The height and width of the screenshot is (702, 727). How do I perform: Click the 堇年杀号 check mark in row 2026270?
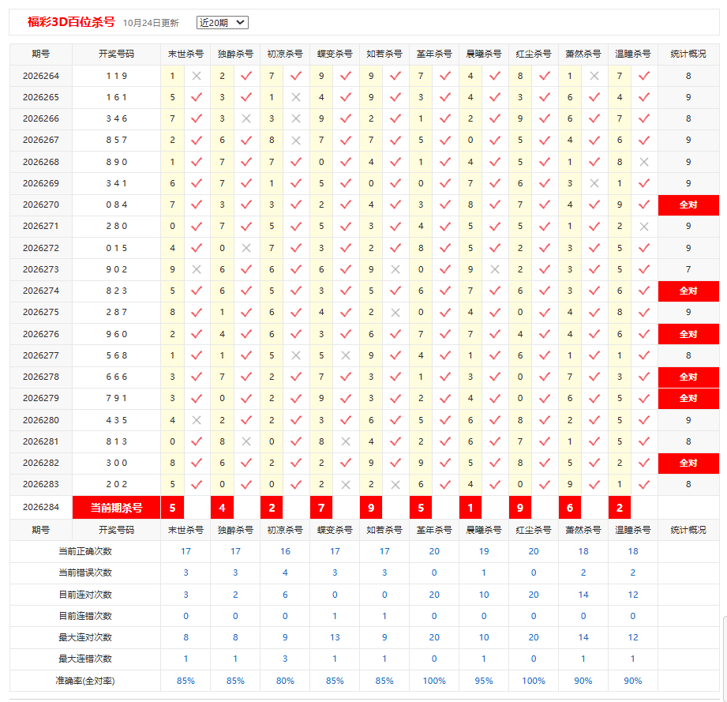[x=445, y=205]
